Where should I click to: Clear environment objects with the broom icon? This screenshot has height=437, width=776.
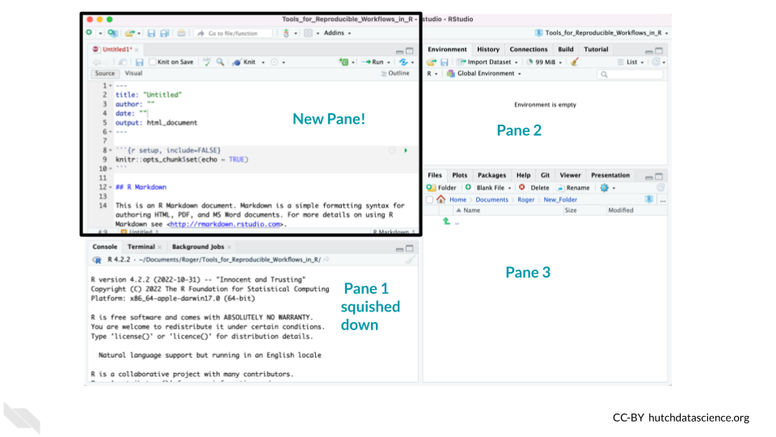coord(575,62)
